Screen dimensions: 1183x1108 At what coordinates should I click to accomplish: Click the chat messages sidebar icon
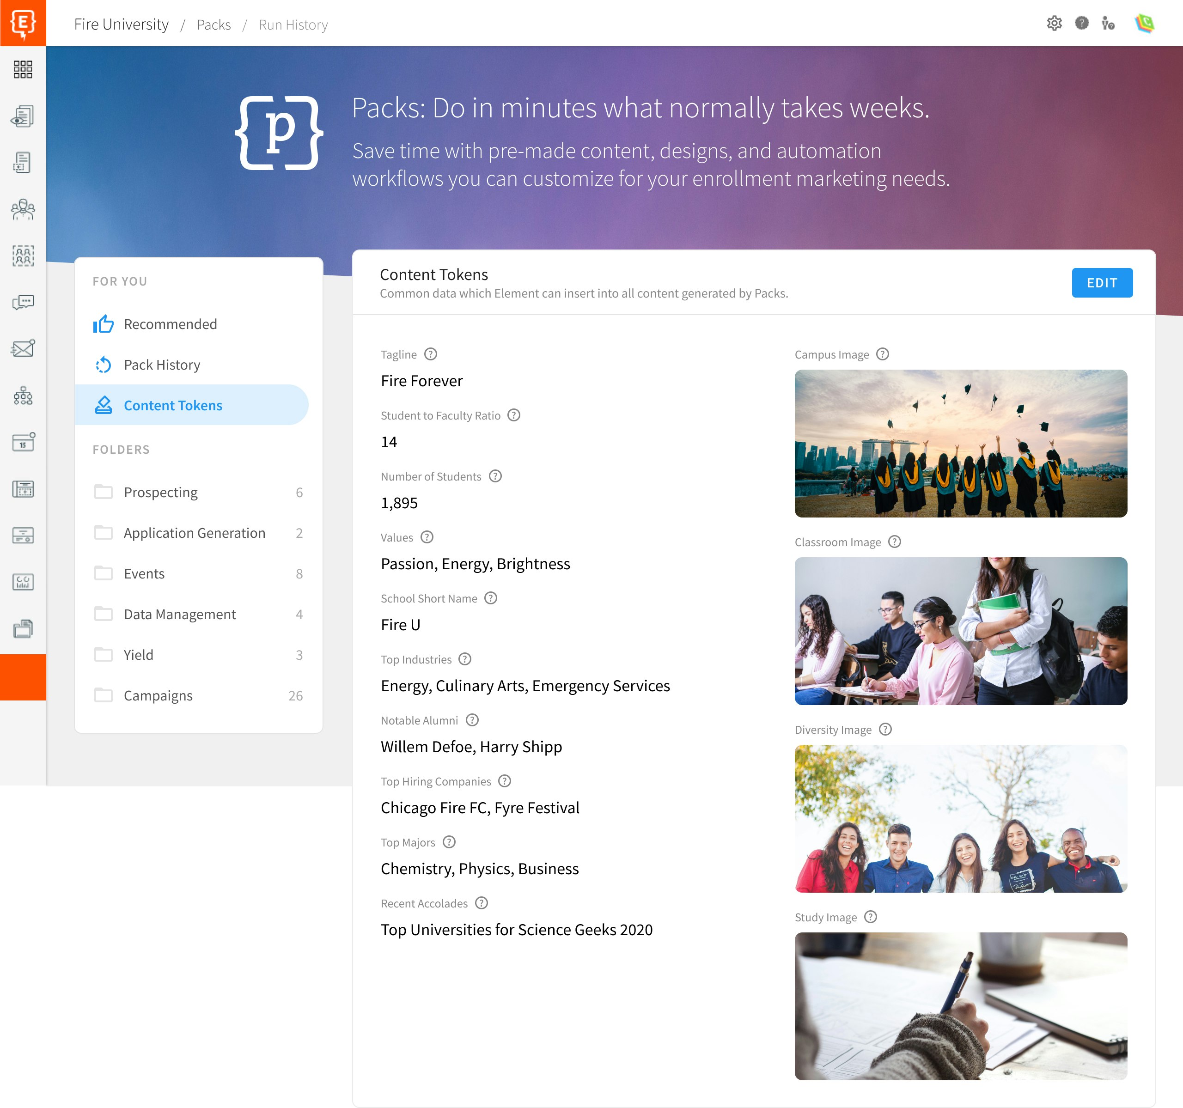tap(23, 302)
